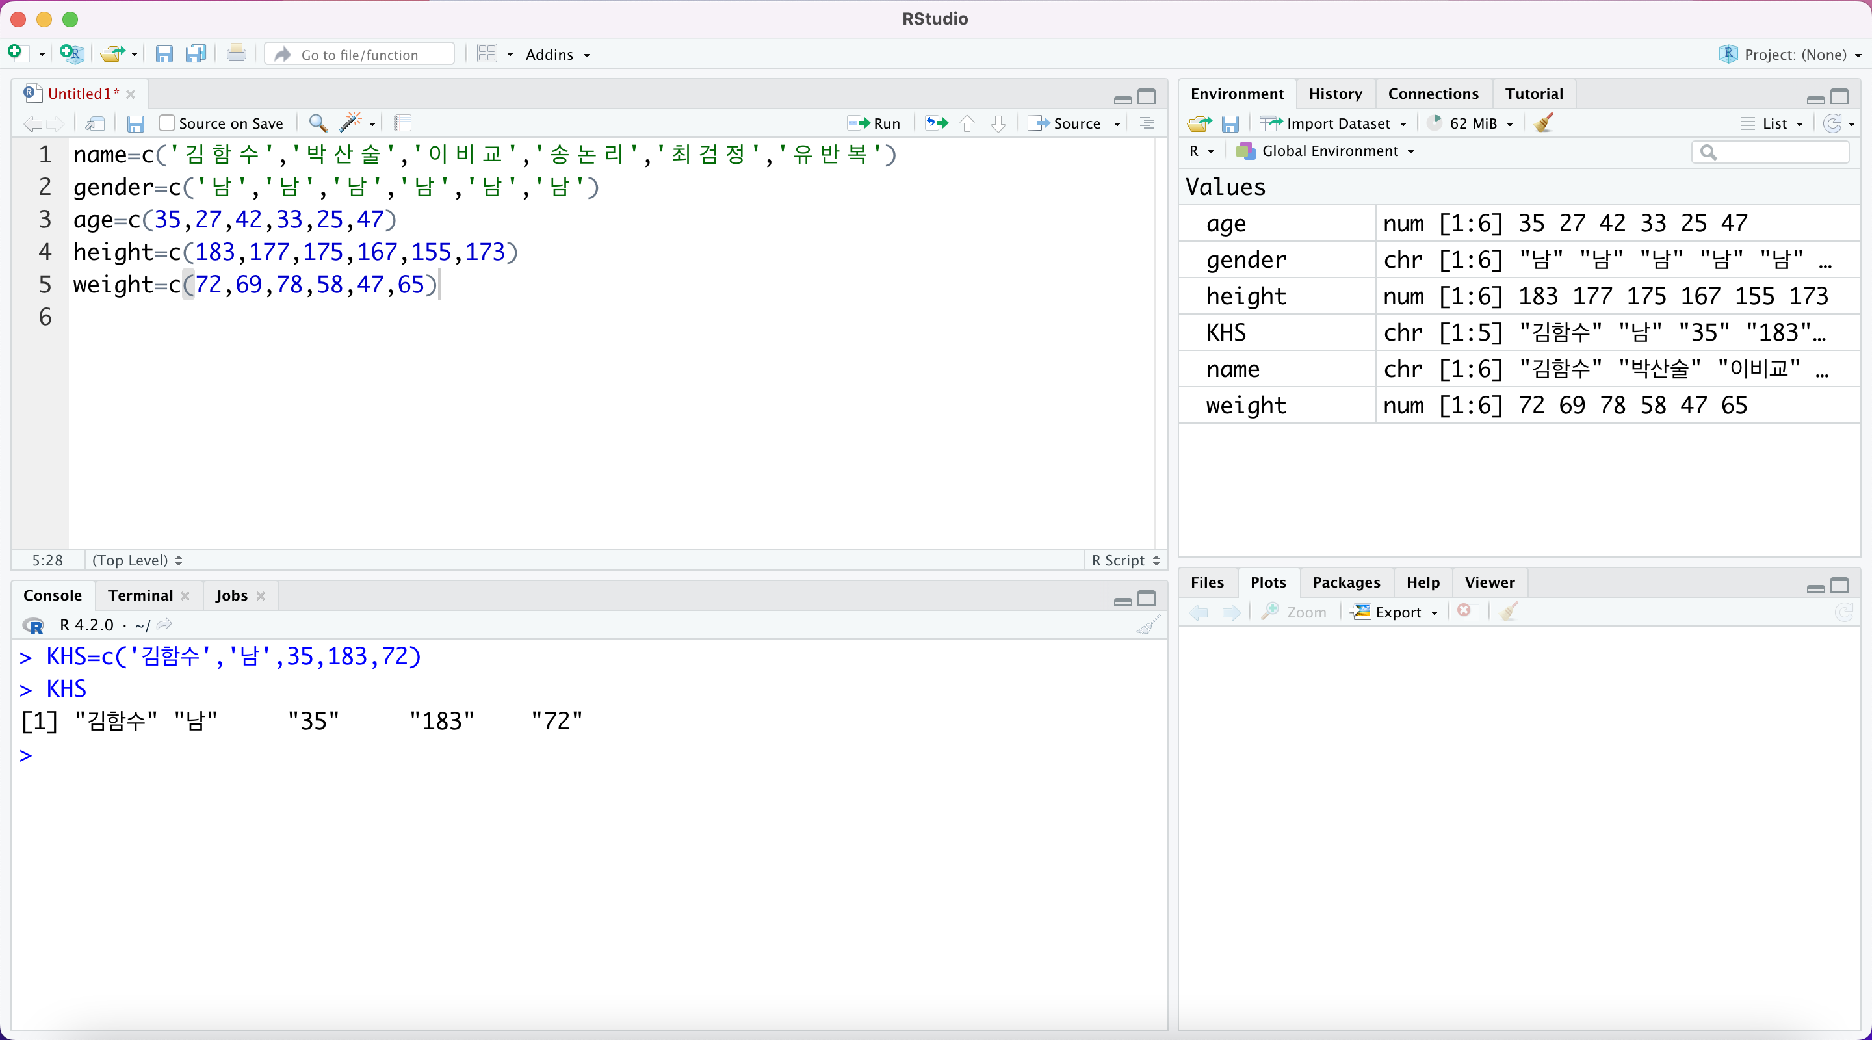The width and height of the screenshot is (1872, 1040).
Task: Open the Addins menu
Action: pyautogui.click(x=556, y=55)
